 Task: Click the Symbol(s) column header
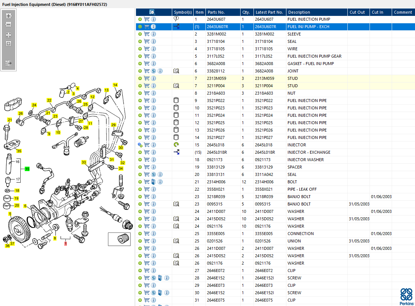pyautogui.click(x=183, y=12)
